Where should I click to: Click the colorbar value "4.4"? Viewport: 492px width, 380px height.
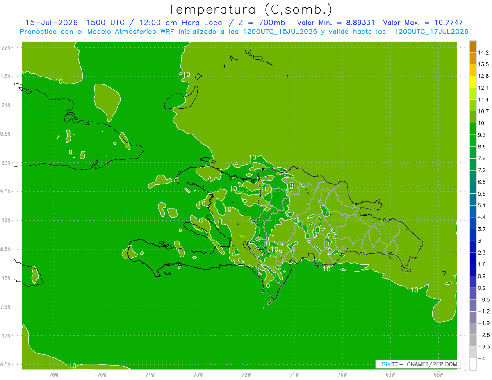click(482, 217)
